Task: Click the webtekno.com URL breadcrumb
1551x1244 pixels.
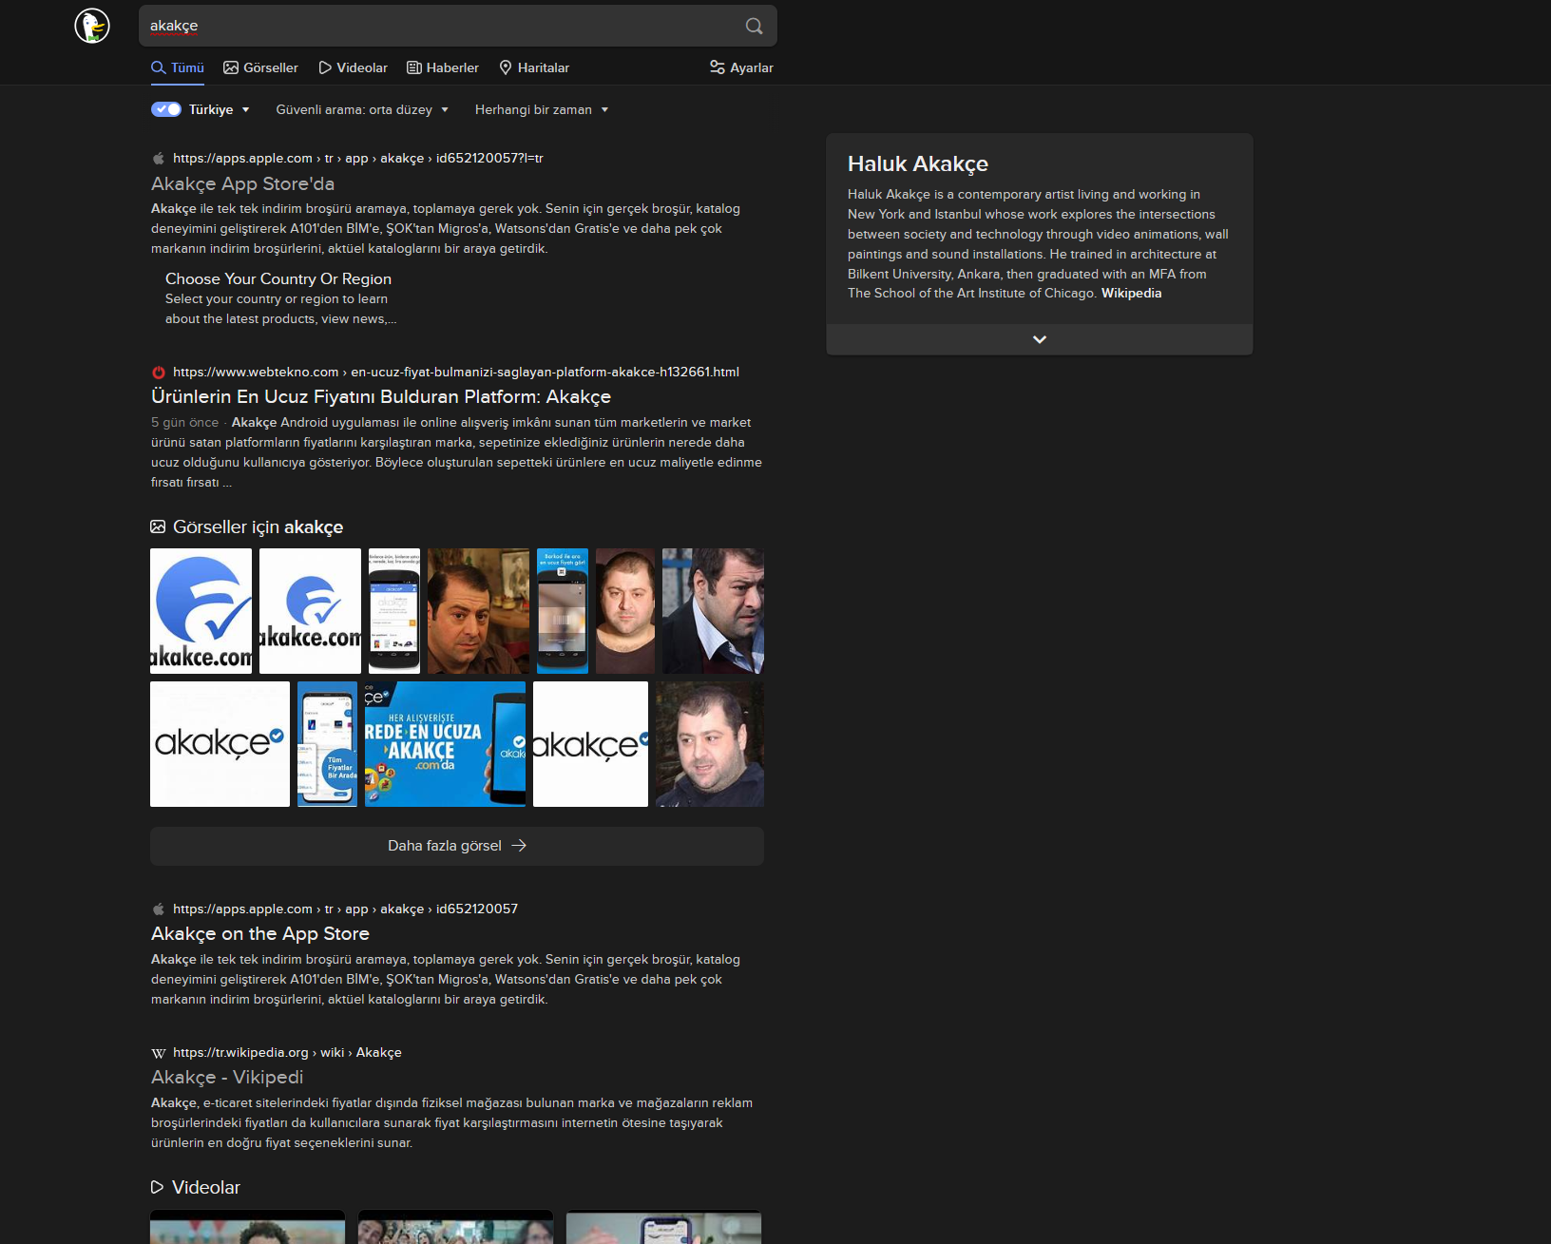Action: click(456, 373)
